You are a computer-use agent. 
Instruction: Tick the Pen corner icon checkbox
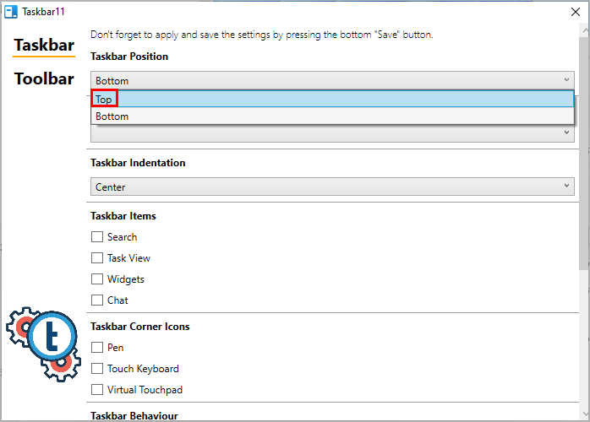[97, 347]
